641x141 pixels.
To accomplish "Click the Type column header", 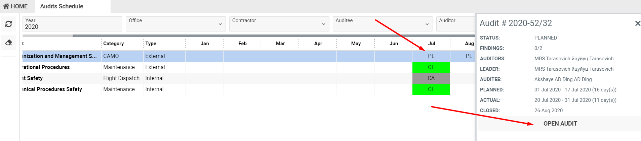I will pyautogui.click(x=151, y=44).
